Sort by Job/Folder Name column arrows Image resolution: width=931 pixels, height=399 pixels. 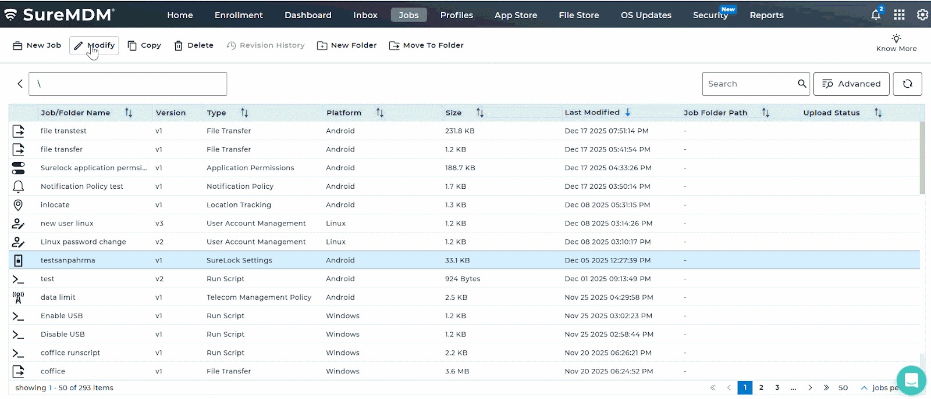tap(129, 113)
